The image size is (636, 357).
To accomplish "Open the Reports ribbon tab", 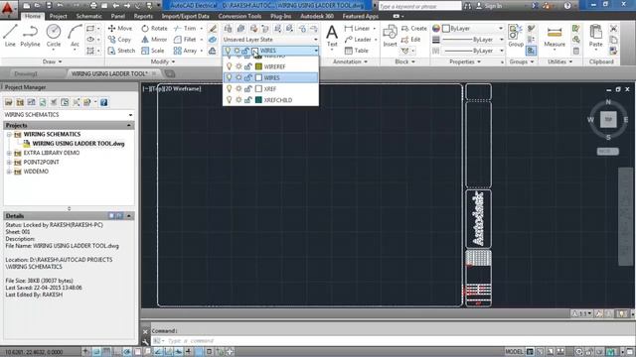I will (x=143, y=16).
